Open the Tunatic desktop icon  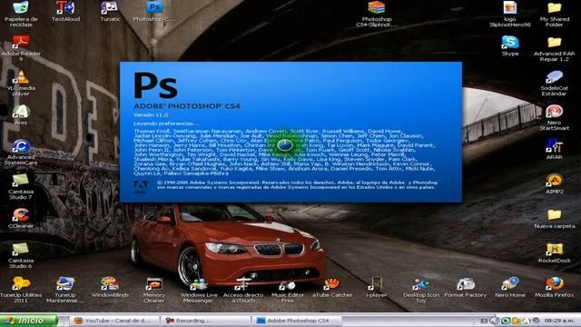click(110, 8)
